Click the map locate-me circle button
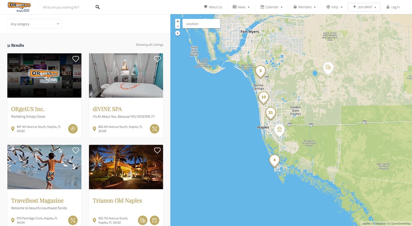 (178, 33)
